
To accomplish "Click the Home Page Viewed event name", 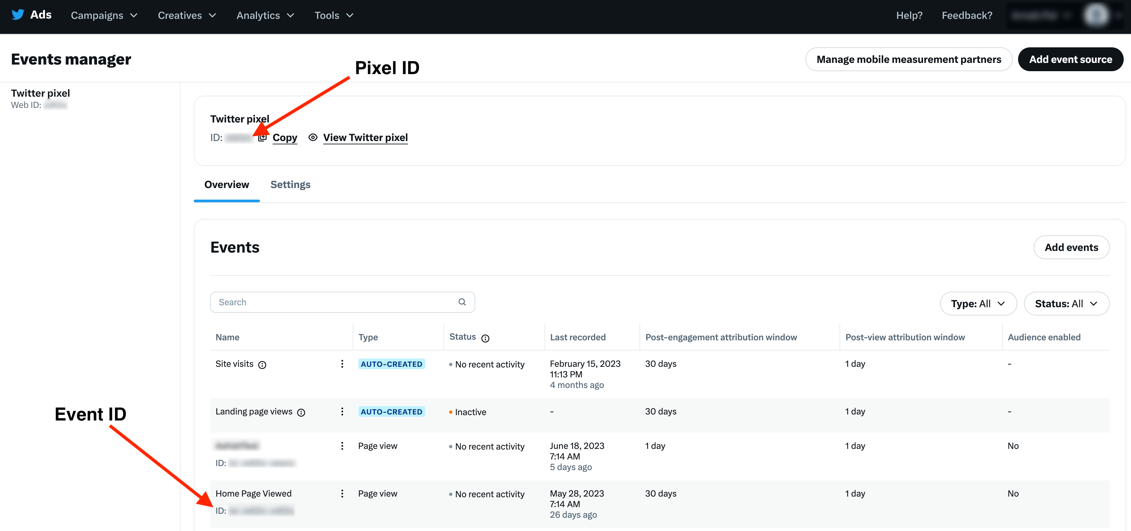I will click(253, 493).
